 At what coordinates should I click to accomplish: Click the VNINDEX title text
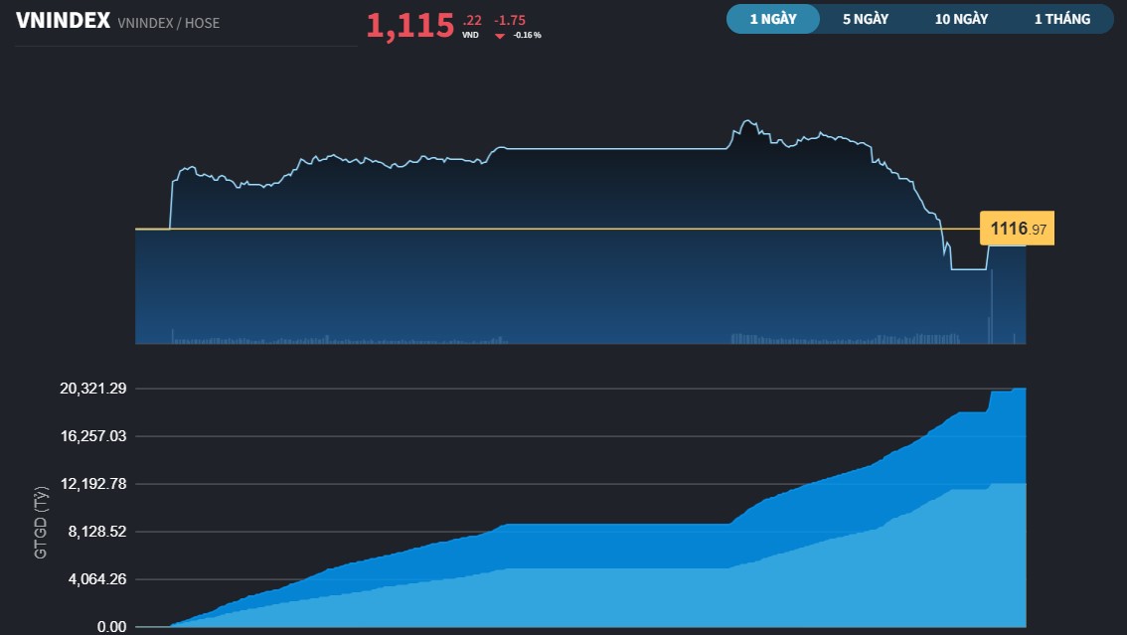coord(64,20)
